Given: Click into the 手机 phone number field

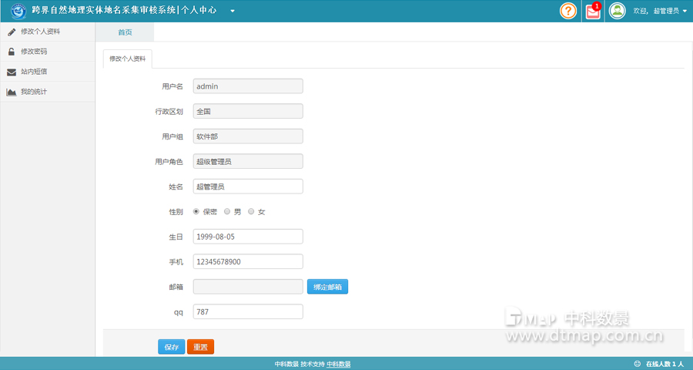Looking at the screenshot, I should (x=247, y=262).
